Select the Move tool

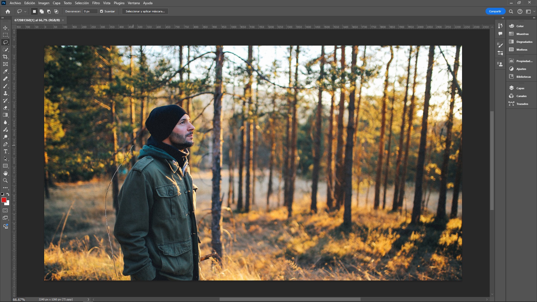[5, 28]
